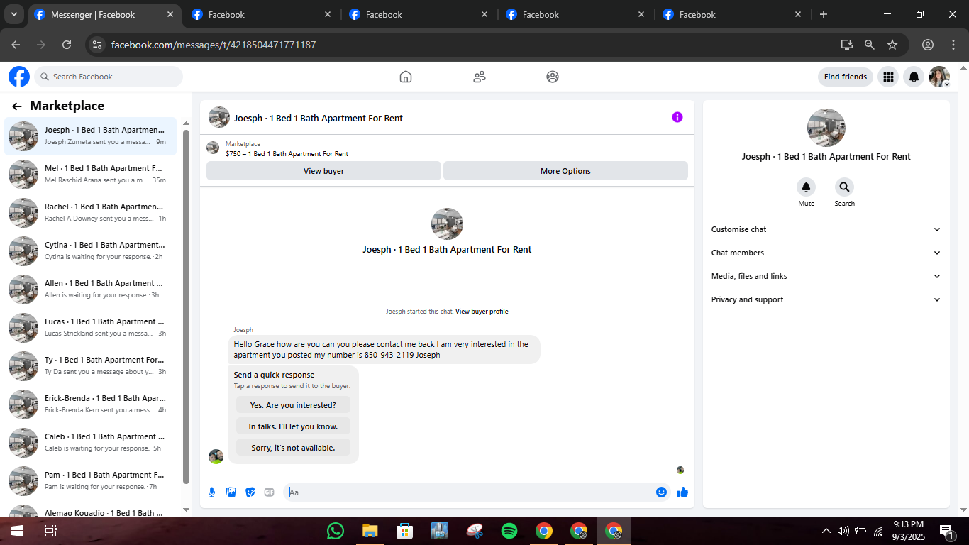Open Joesph conversation in Marketplace list
Image resolution: width=969 pixels, height=545 pixels.
pos(91,136)
